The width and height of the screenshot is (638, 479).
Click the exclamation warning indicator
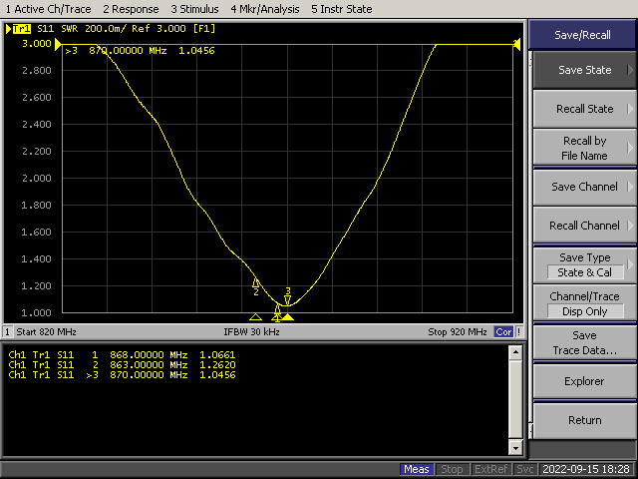[518, 332]
